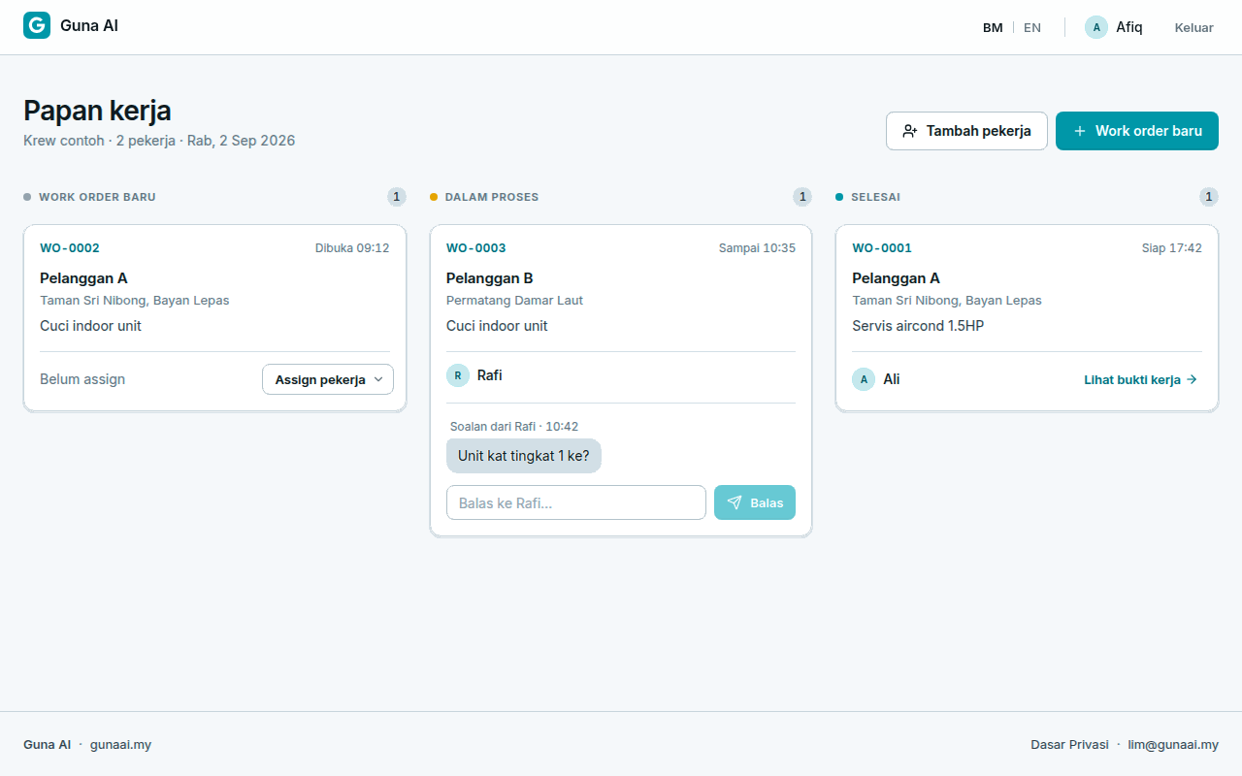Image resolution: width=1242 pixels, height=776 pixels.
Task: Click the DALAM PROSES column header
Action: pos(492,197)
